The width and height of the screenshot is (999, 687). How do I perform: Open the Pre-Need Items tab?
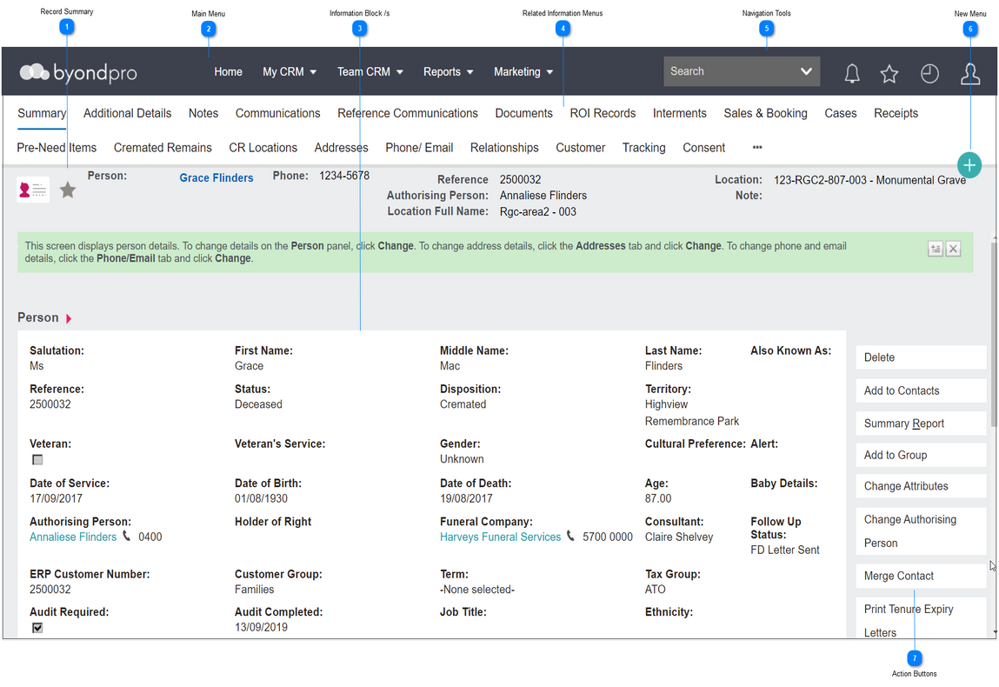coord(57,148)
